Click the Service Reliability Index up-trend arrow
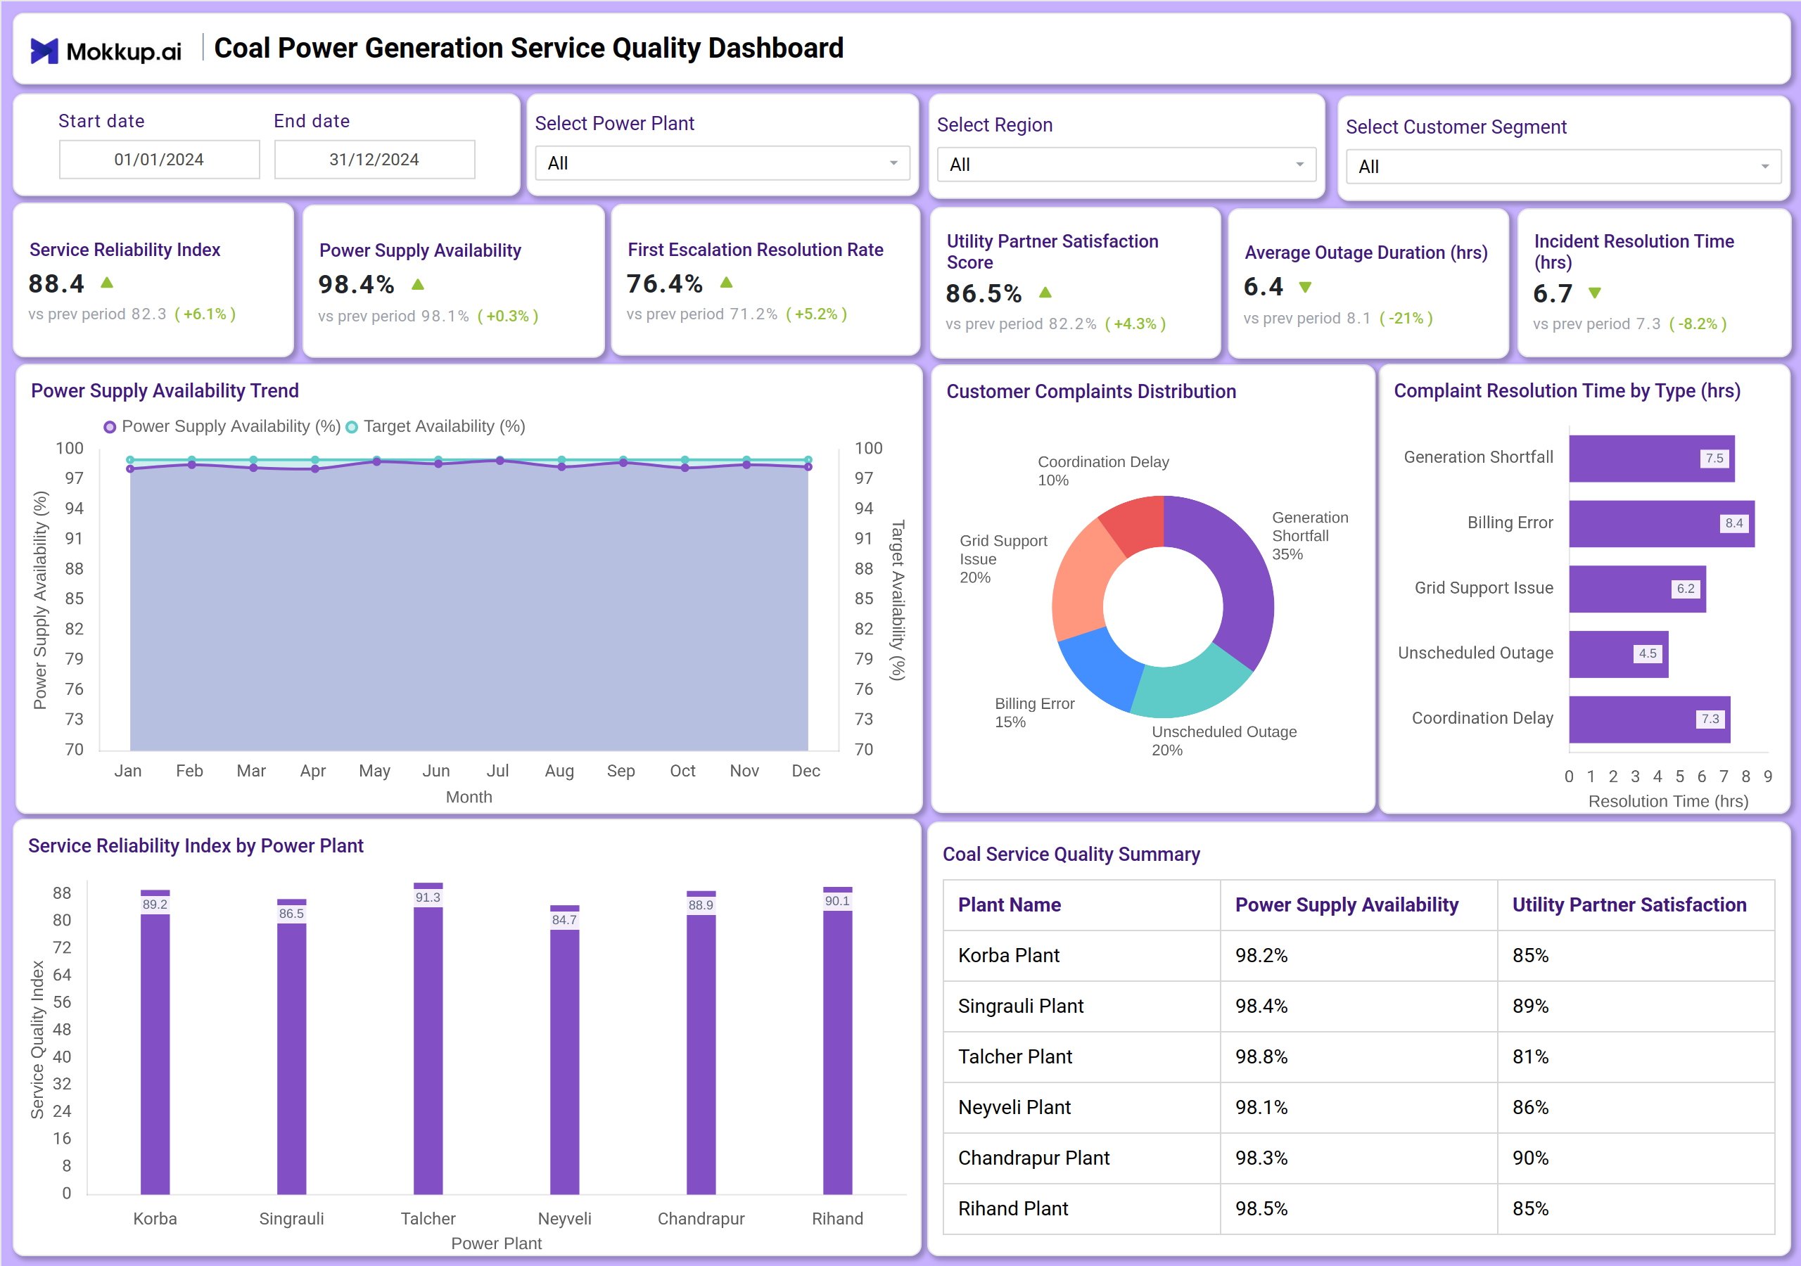Image resolution: width=1801 pixels, height=1266 pixels. point(108,282)
